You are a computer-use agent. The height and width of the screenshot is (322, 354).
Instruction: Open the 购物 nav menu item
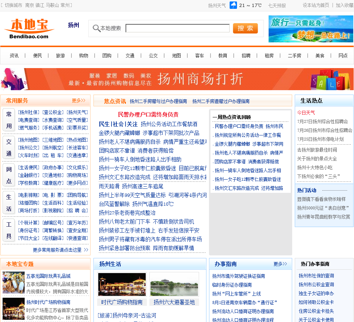point(84,56)
